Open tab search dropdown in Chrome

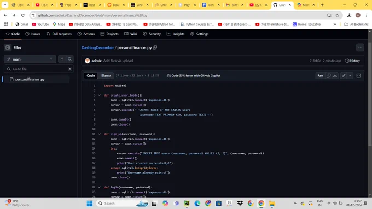(x=5, y=5)
